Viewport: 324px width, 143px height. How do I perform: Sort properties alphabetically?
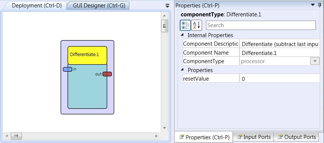pyautogui.click(x=196, y=25)
